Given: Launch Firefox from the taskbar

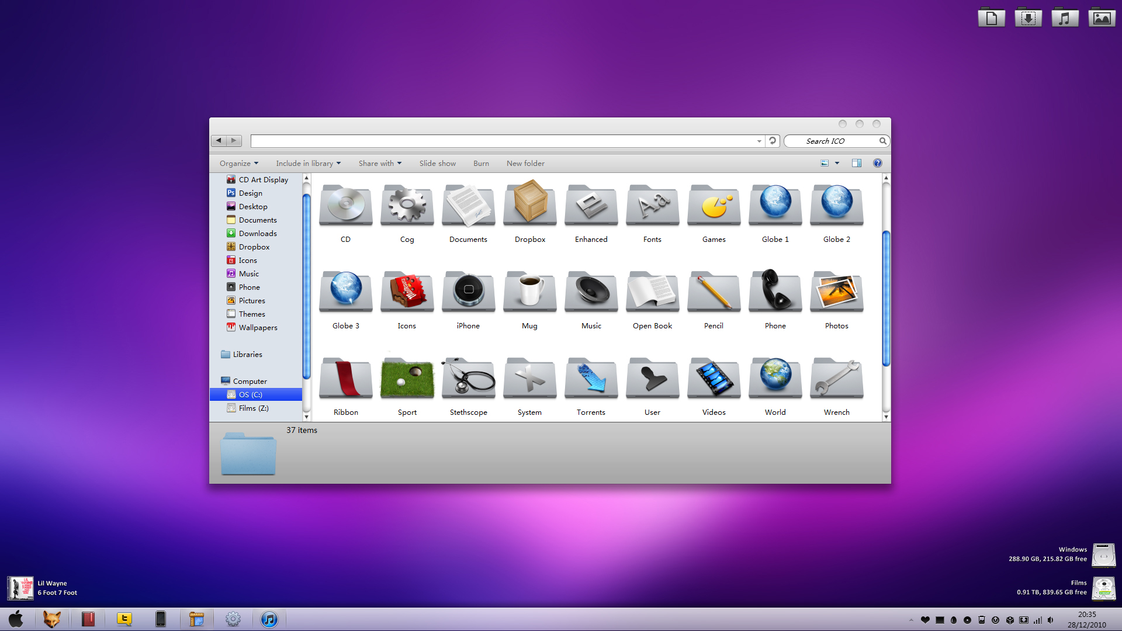Looking at the screenshot, I should [51, 619].
